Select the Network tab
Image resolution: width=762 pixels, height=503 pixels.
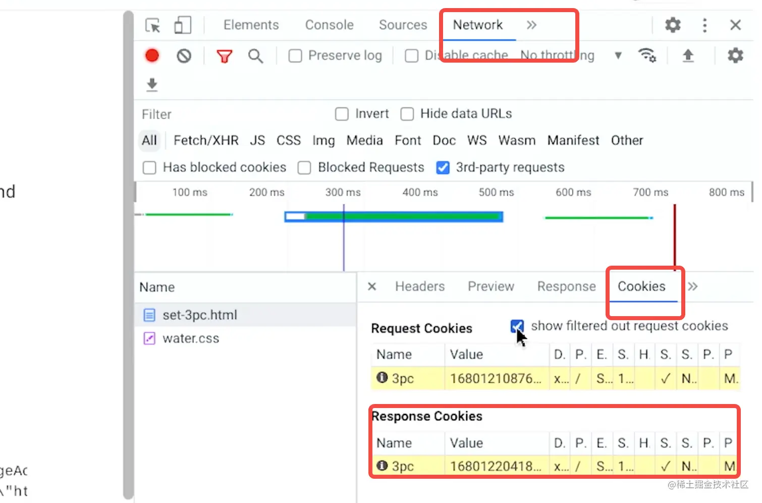pyautogui.click(x=477, y=25)
